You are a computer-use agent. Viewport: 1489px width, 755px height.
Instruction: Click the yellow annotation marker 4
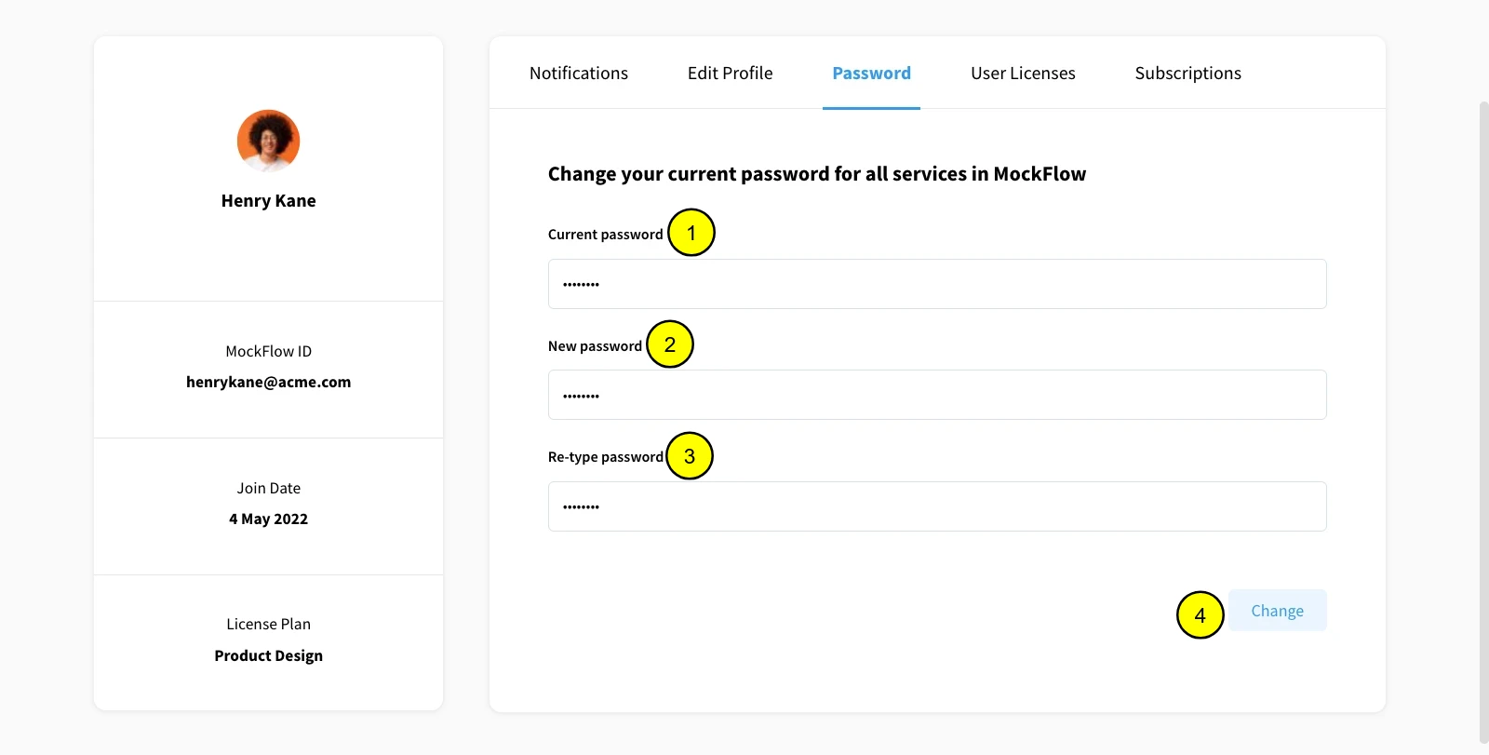point(1201,615)
